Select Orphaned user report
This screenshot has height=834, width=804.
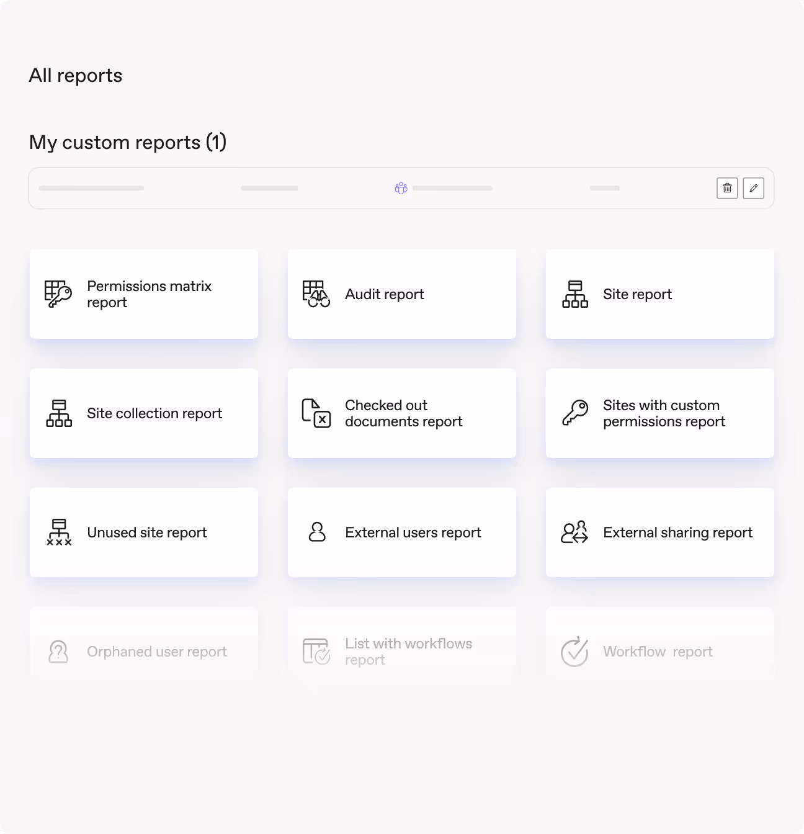(144, 652)
